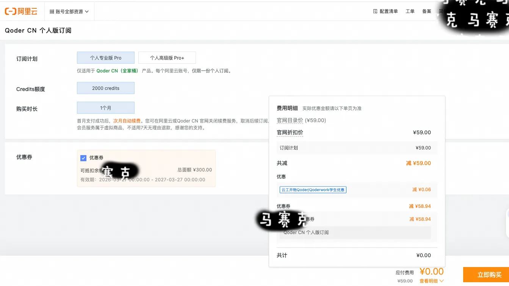Click the Qoder CN 个人版订阅 page title
The width and height of the screenshot is (509, 286).
(38, 30)
